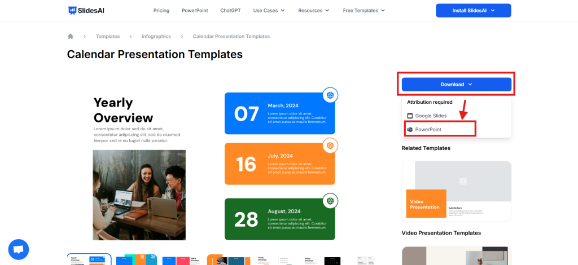The width and height of the screenshot is (578, 265).
Task: Click Calendar Presentation Templates breadcrumb
Action: (x=231, y=37)
